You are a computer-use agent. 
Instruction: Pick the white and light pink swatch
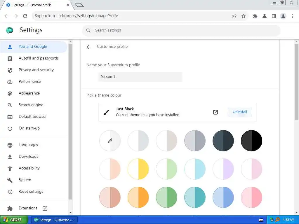(251, 169)
